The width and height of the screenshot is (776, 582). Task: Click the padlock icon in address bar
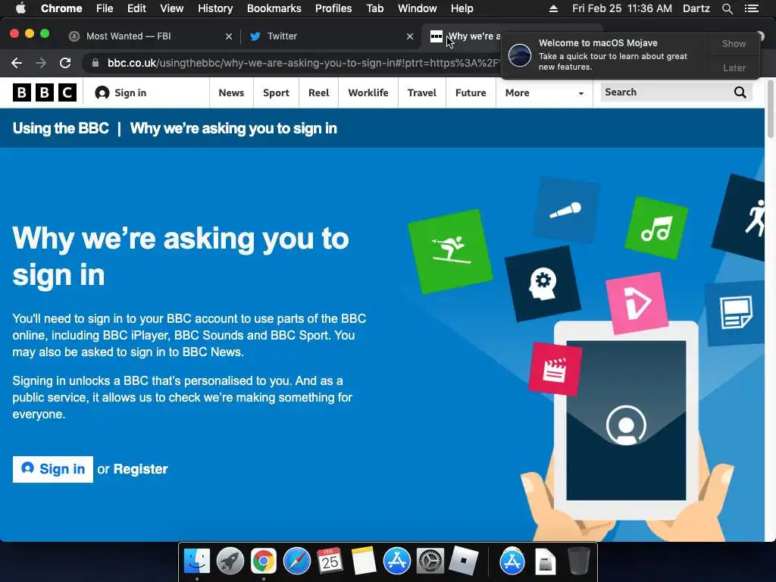click(x=95, y=63)
